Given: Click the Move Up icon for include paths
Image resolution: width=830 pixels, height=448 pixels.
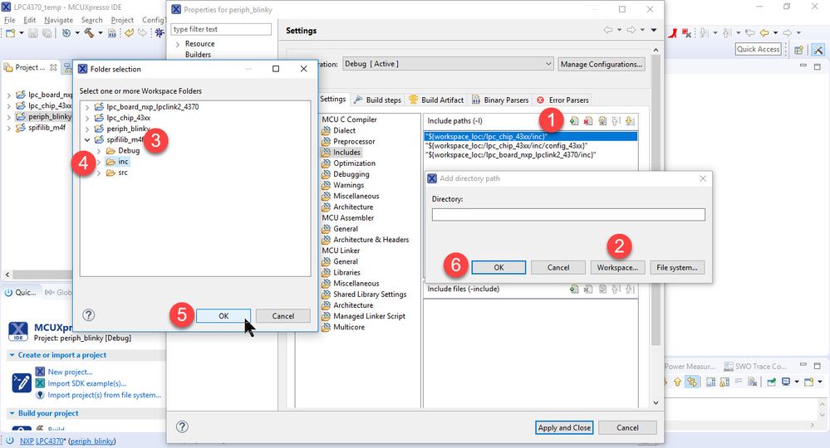Looking at the screenshot, I should 616,121.
